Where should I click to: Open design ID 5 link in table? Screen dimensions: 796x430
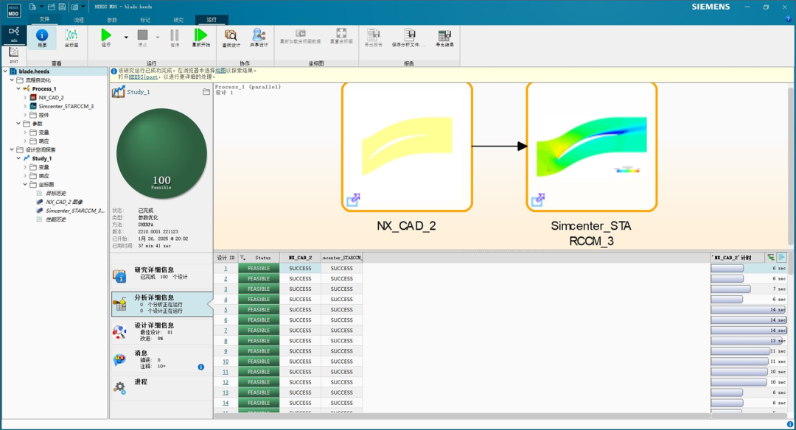(226, 310)
